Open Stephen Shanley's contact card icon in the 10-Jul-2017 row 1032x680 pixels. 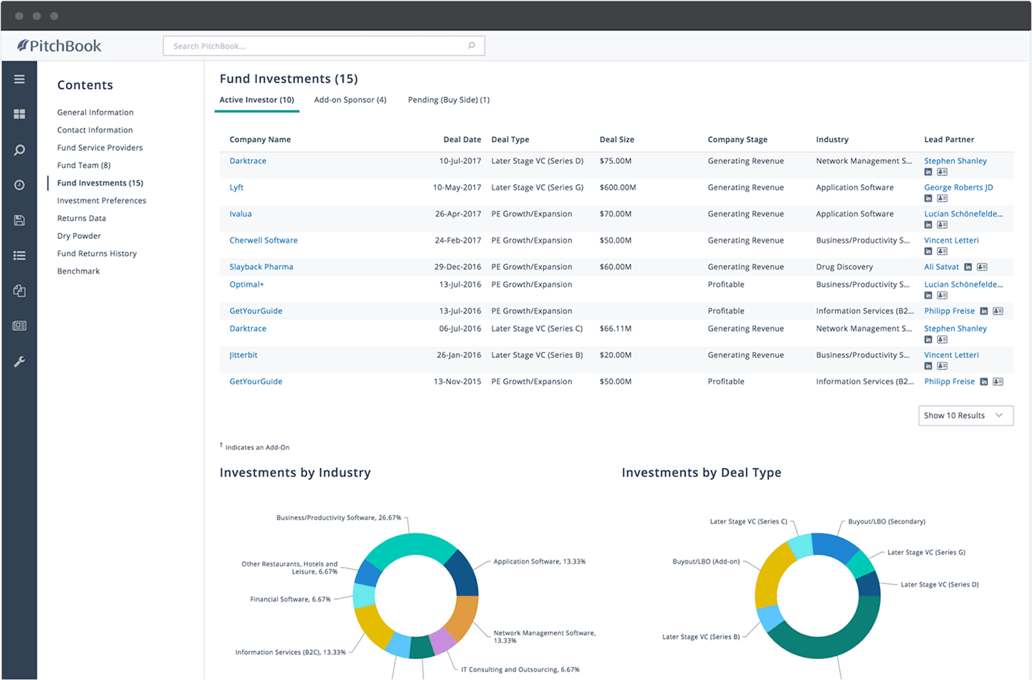coord(942,172)
